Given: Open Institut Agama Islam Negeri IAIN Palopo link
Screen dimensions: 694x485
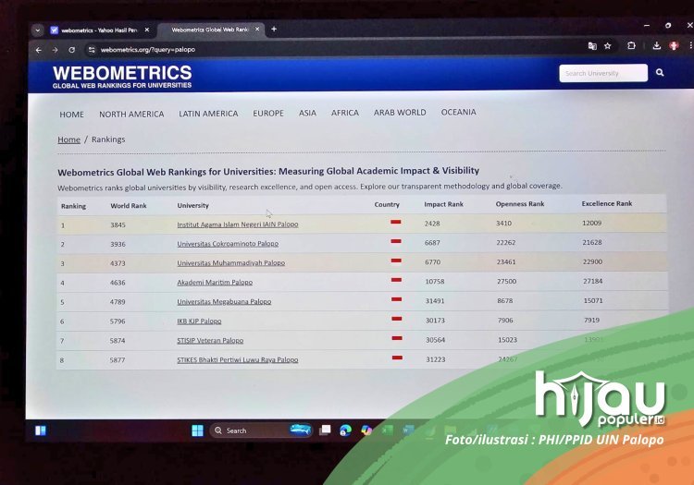Looking at the screenshot, I should pyautogui.click(x=238, y=224).
